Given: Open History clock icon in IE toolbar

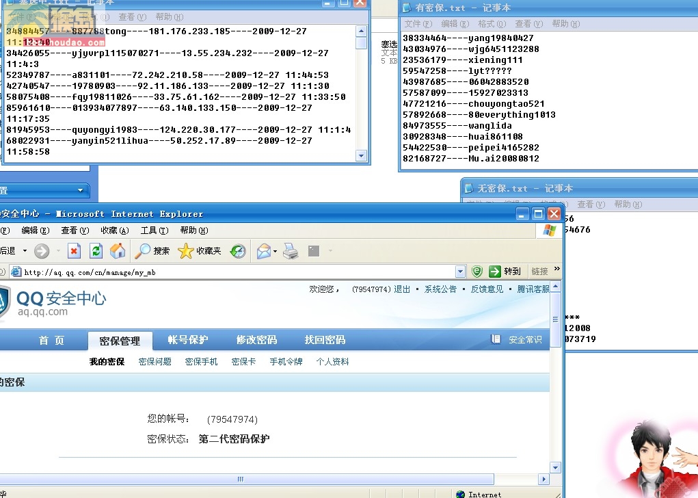Looking at the screenshot, I should pos(238,251).
